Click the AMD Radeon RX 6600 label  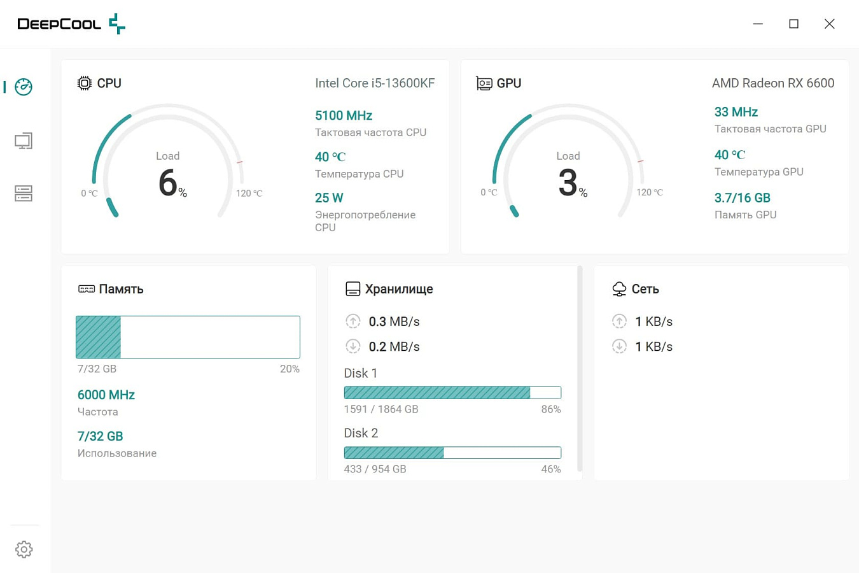773,83
